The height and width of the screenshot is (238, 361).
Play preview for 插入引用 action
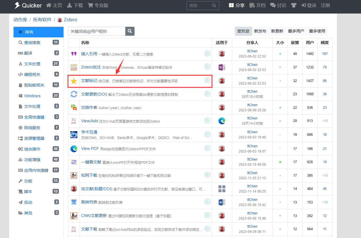207,53
